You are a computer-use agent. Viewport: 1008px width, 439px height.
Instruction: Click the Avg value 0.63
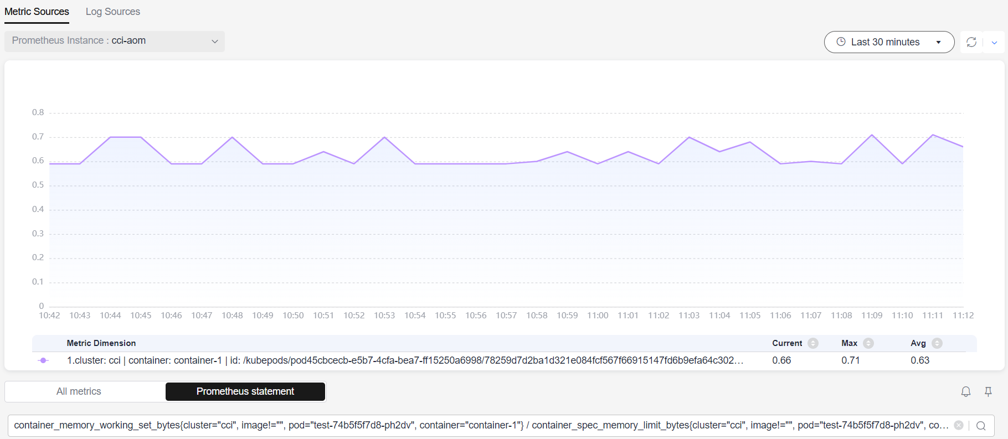[x=920, y=360]
